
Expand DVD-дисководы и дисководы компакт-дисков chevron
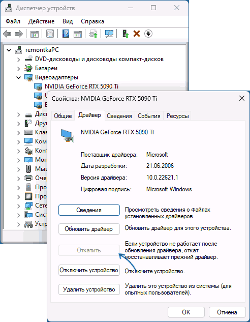tap(19, 60)
